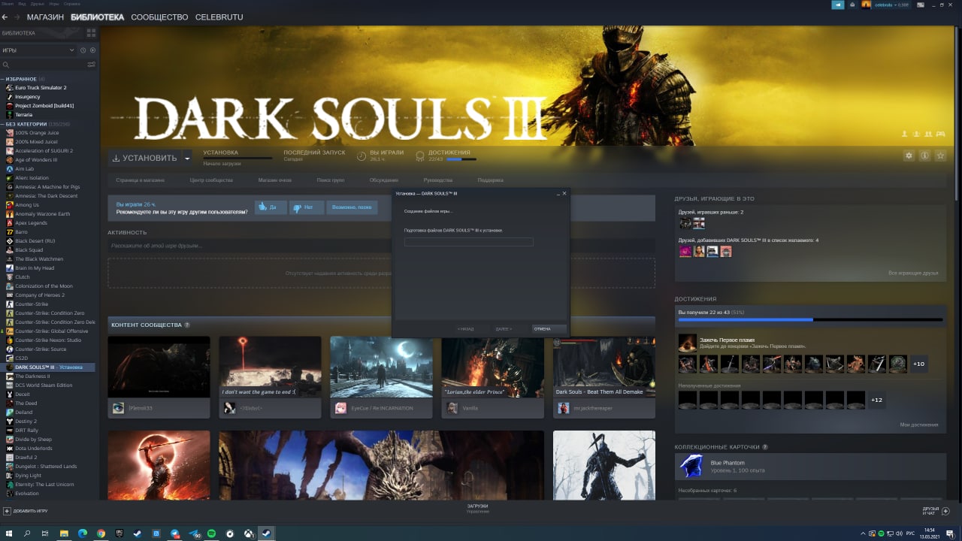This screenshot has height=541, width=962.
Task: Click activity input Расскажите об этой игре
Action: coord(381,246)
